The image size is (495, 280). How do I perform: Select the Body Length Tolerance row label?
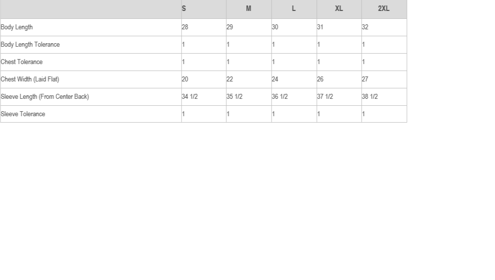[30, 45]
